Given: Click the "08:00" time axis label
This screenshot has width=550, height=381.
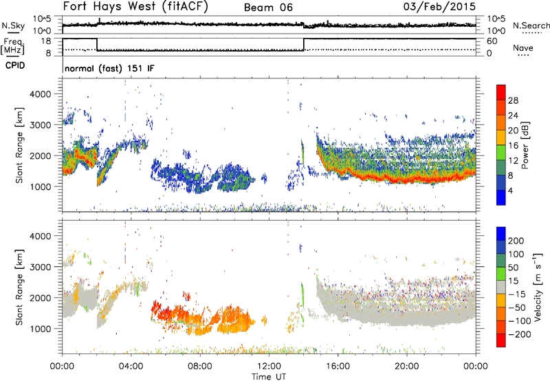Looking at the screenshot, I should (200, 367).
